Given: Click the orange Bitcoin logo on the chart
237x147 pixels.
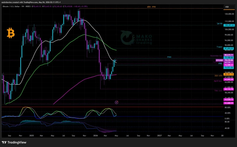Looking at the screenshot, I should pyautogui.click(x=11, y=33).
